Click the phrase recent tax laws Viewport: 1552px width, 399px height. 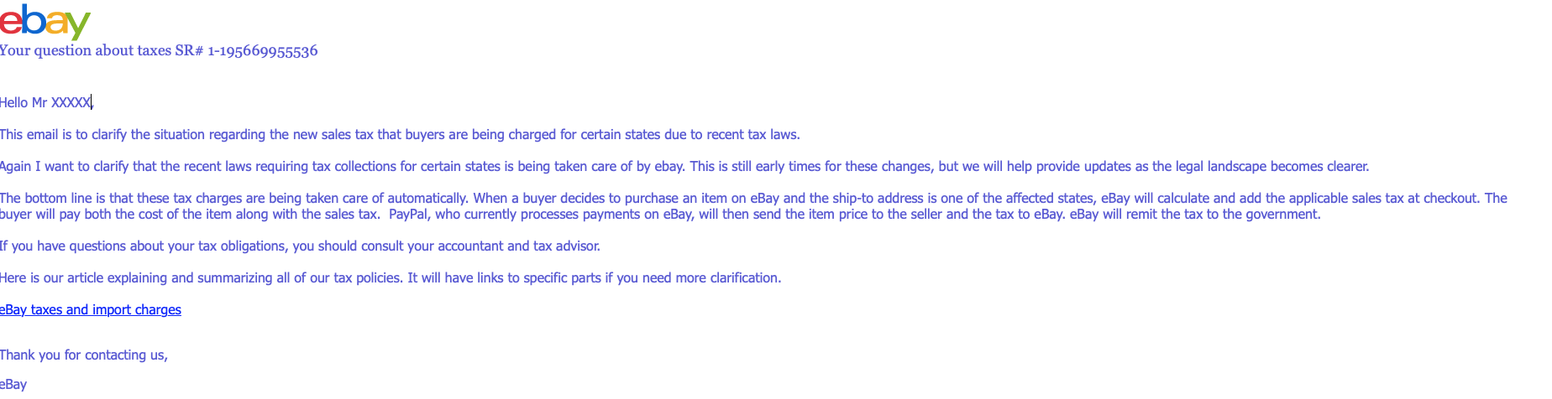coord(752,135)
